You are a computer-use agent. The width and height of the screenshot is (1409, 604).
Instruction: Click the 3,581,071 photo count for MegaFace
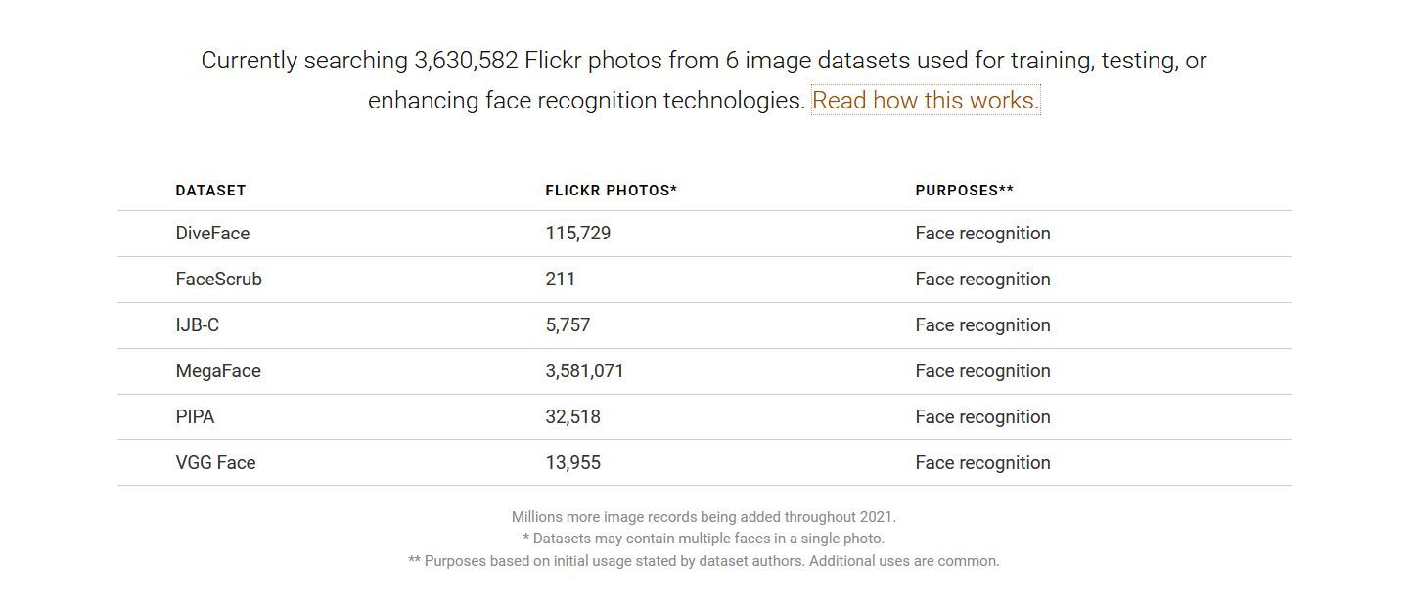(x=584, y=371)
